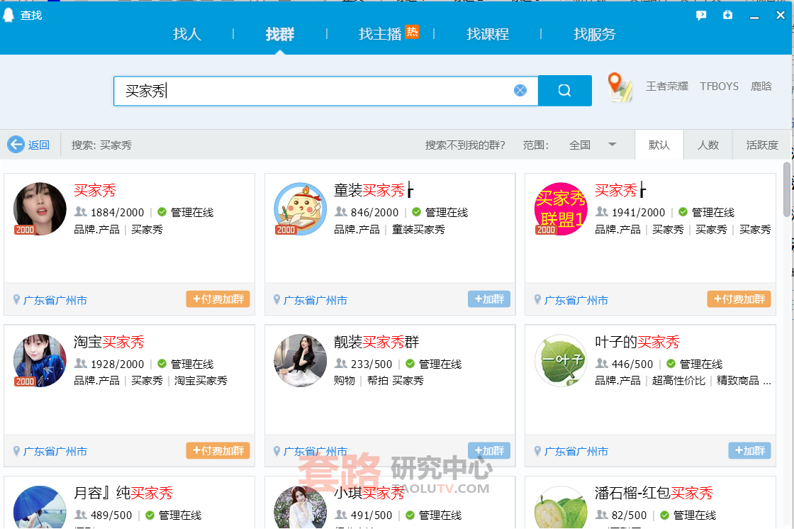Image resolution: width=794 pixels, height=529 pixels.
Task: Open the 小琪买家秀 group avatar
Action: point(301,507)
